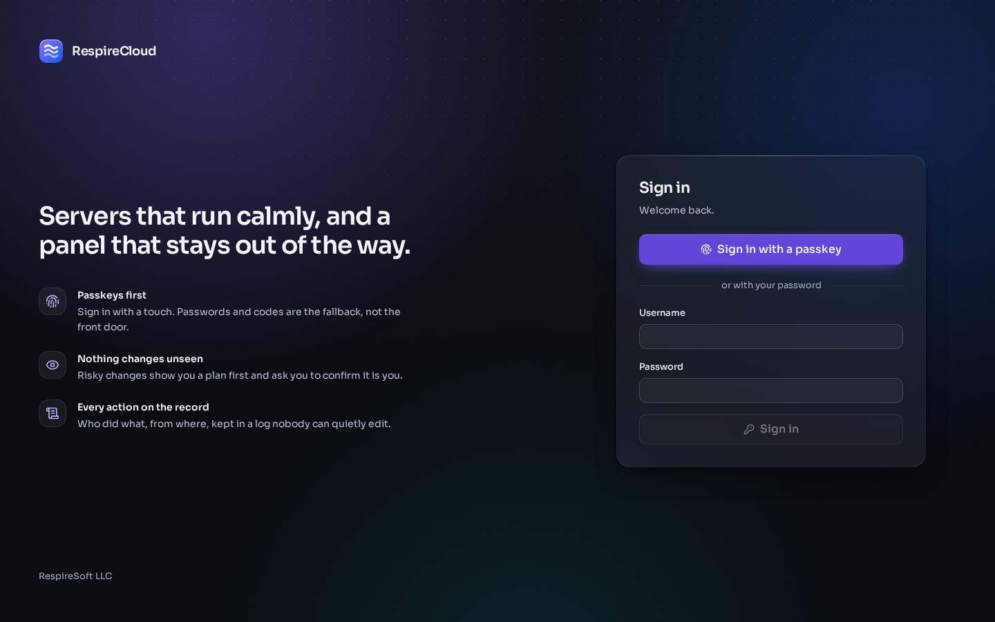
Task: Focus the Password input field
Action: (x=771, y=390)
